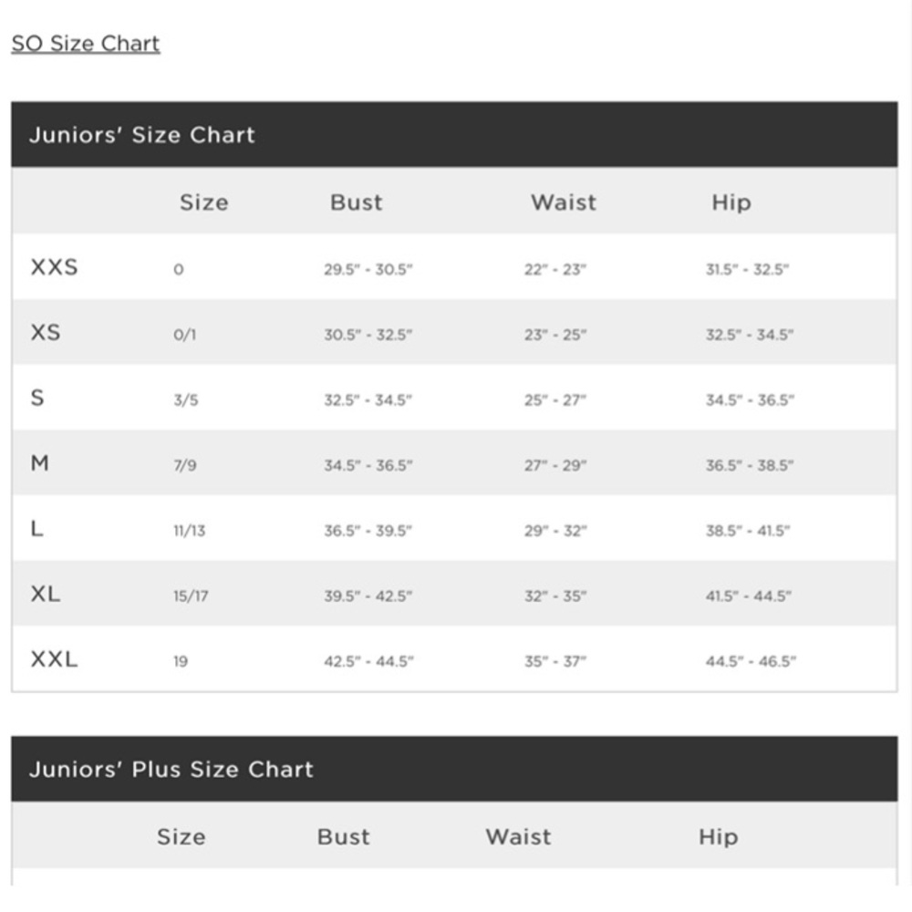Click the M size row label
The width and height of the screenshot is (912, 912).
[x=39, y=463]
